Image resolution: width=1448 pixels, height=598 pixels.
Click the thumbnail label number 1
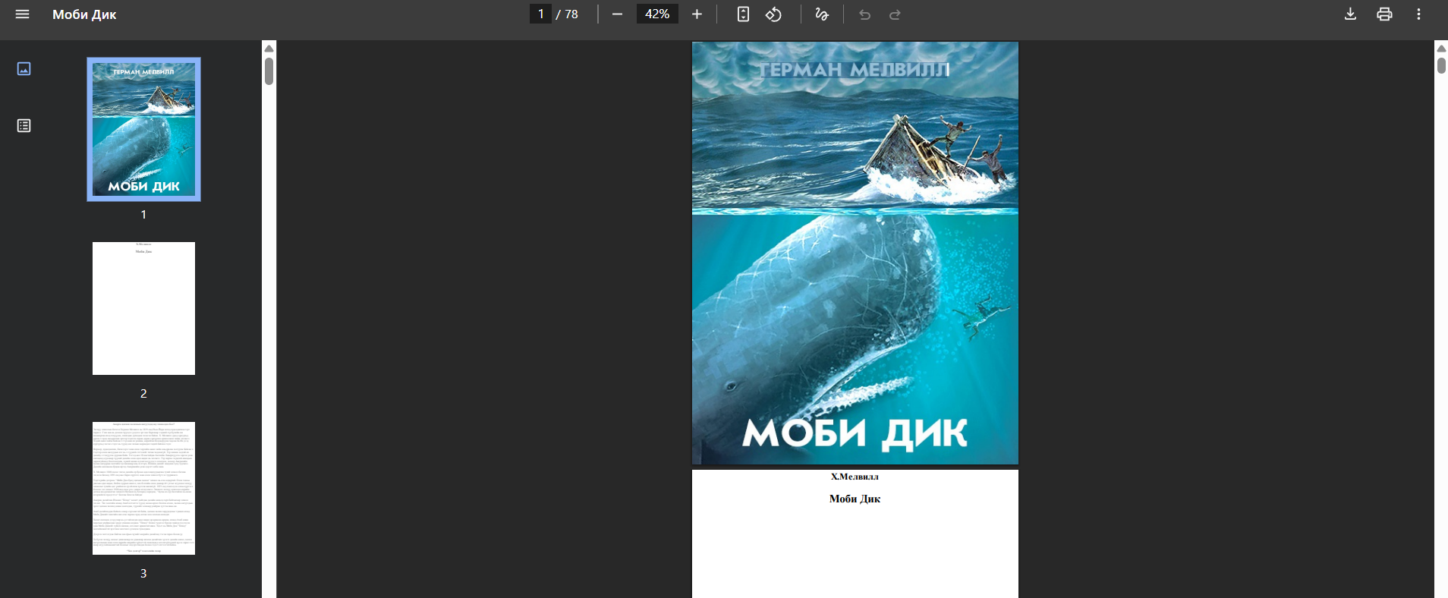[143, 215]
